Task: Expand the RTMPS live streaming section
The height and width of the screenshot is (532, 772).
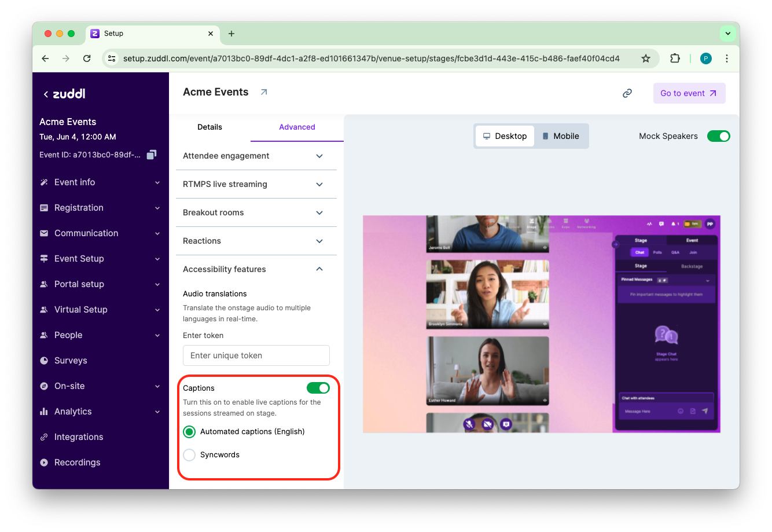Action: tap(256, 184)
